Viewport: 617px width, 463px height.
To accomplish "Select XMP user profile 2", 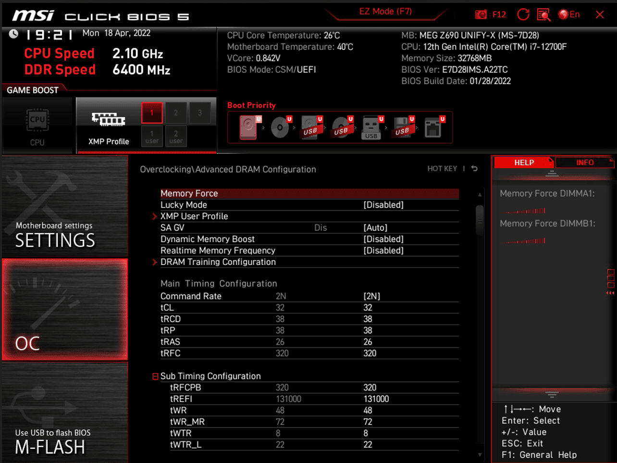I will tap(176, 137).
